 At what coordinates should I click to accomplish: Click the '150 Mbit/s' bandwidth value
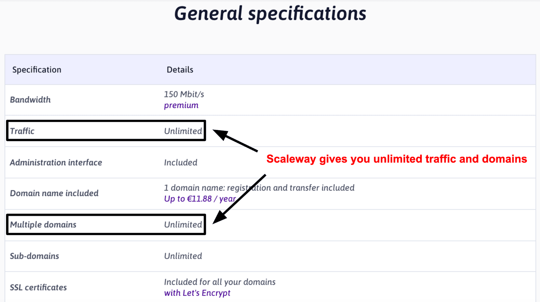pyautogui.click(x=184, y=94)
